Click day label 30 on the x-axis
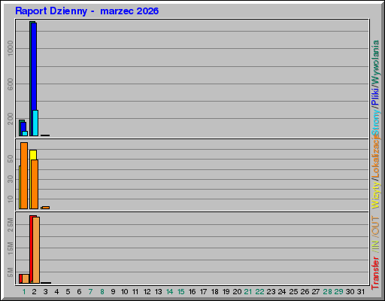The height and width of the screenshot is (301, 385). coord(350,292)
